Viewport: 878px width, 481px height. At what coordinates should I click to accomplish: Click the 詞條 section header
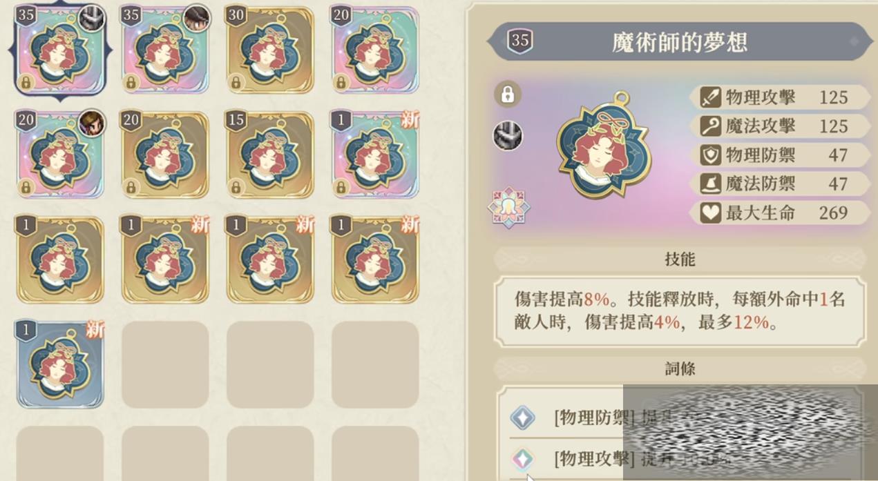(680, 369)
